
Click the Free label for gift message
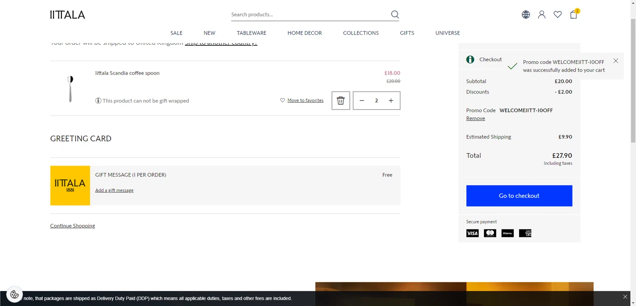pos(387,175)
